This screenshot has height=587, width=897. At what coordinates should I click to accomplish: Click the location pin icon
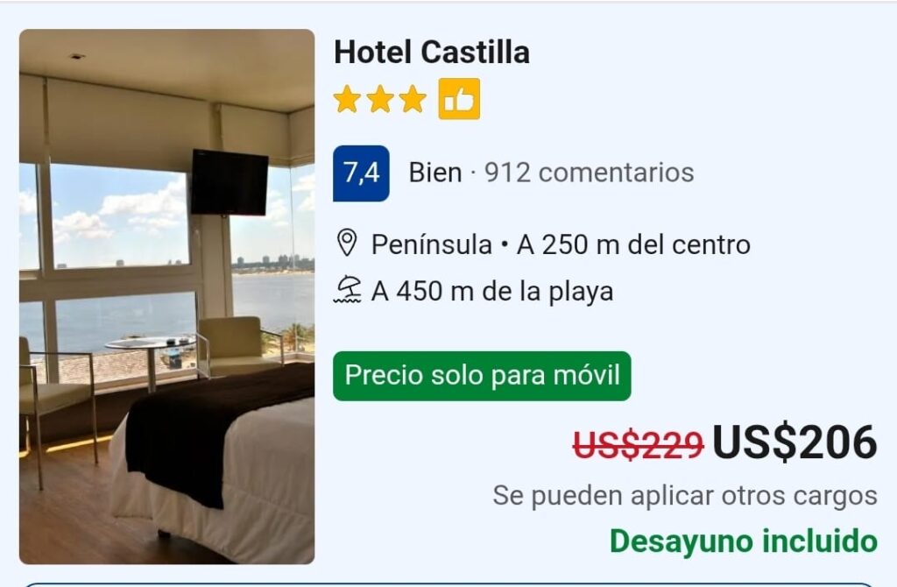[x=347, y=244]
